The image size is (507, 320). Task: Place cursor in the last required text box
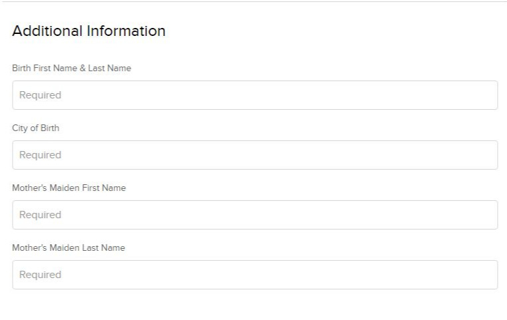click(255, 274)
